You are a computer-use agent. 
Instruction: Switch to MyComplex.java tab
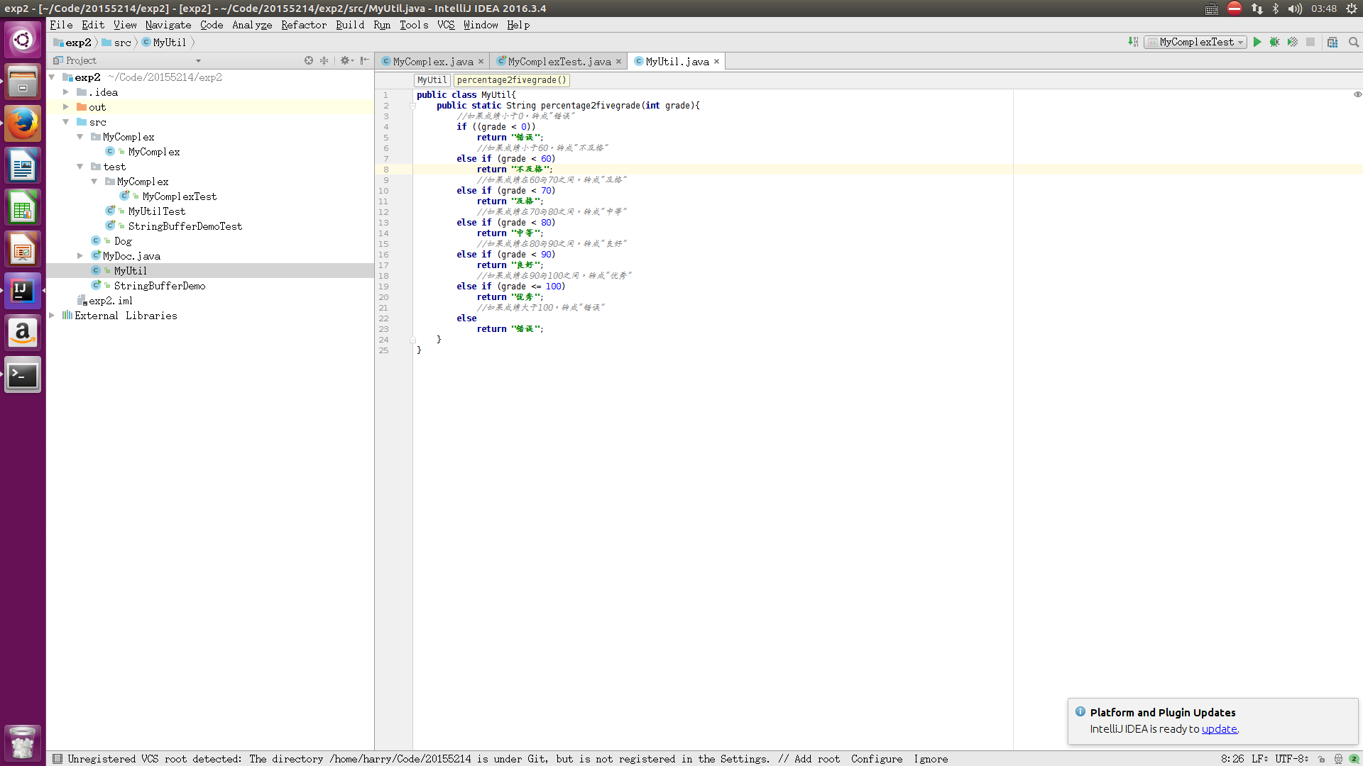pyautogui.click(x=433, y=62)
